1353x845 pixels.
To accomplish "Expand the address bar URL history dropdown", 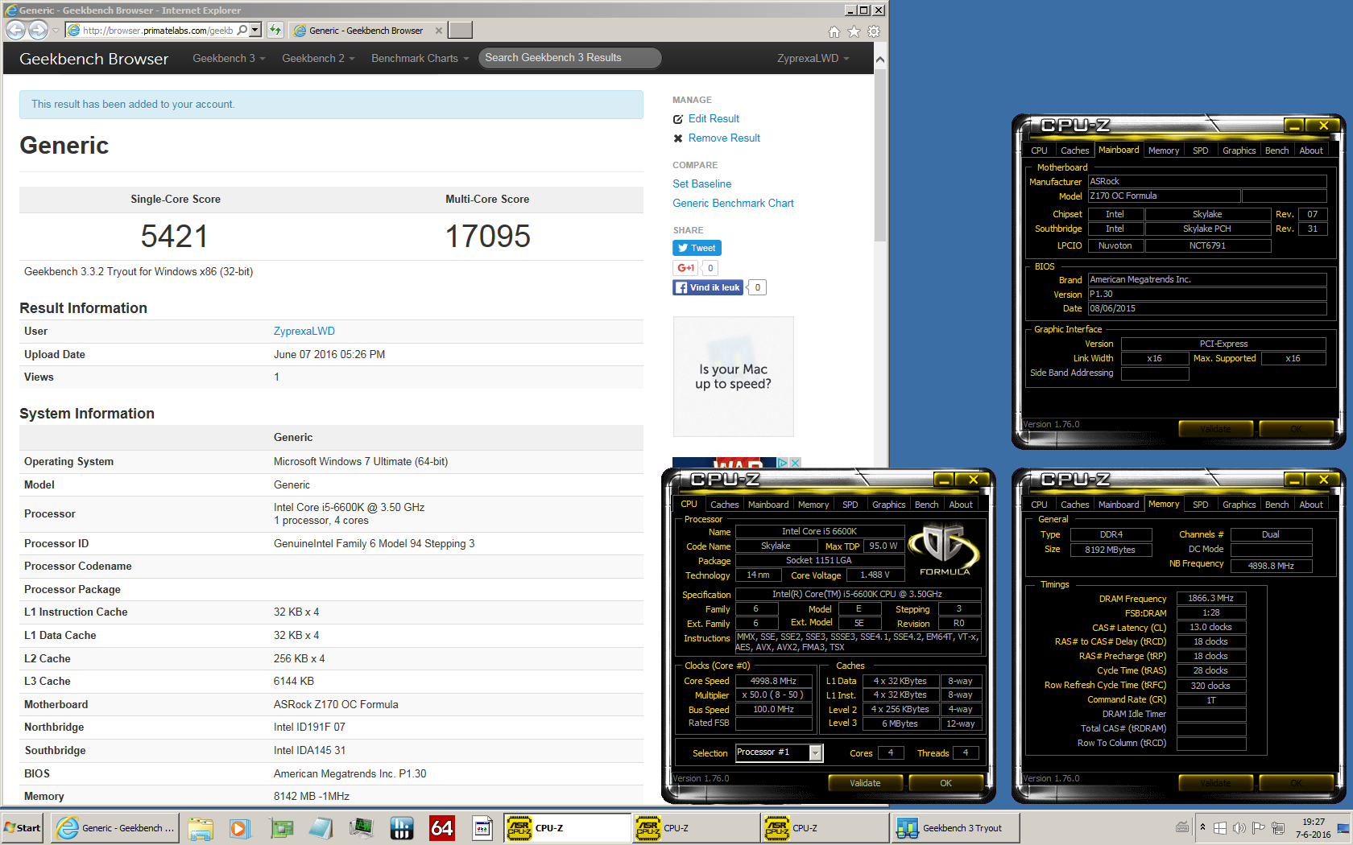I will click(x=255, y=30).
